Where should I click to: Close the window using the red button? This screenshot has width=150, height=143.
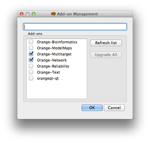pyautogui.click(x=22, y=14)
